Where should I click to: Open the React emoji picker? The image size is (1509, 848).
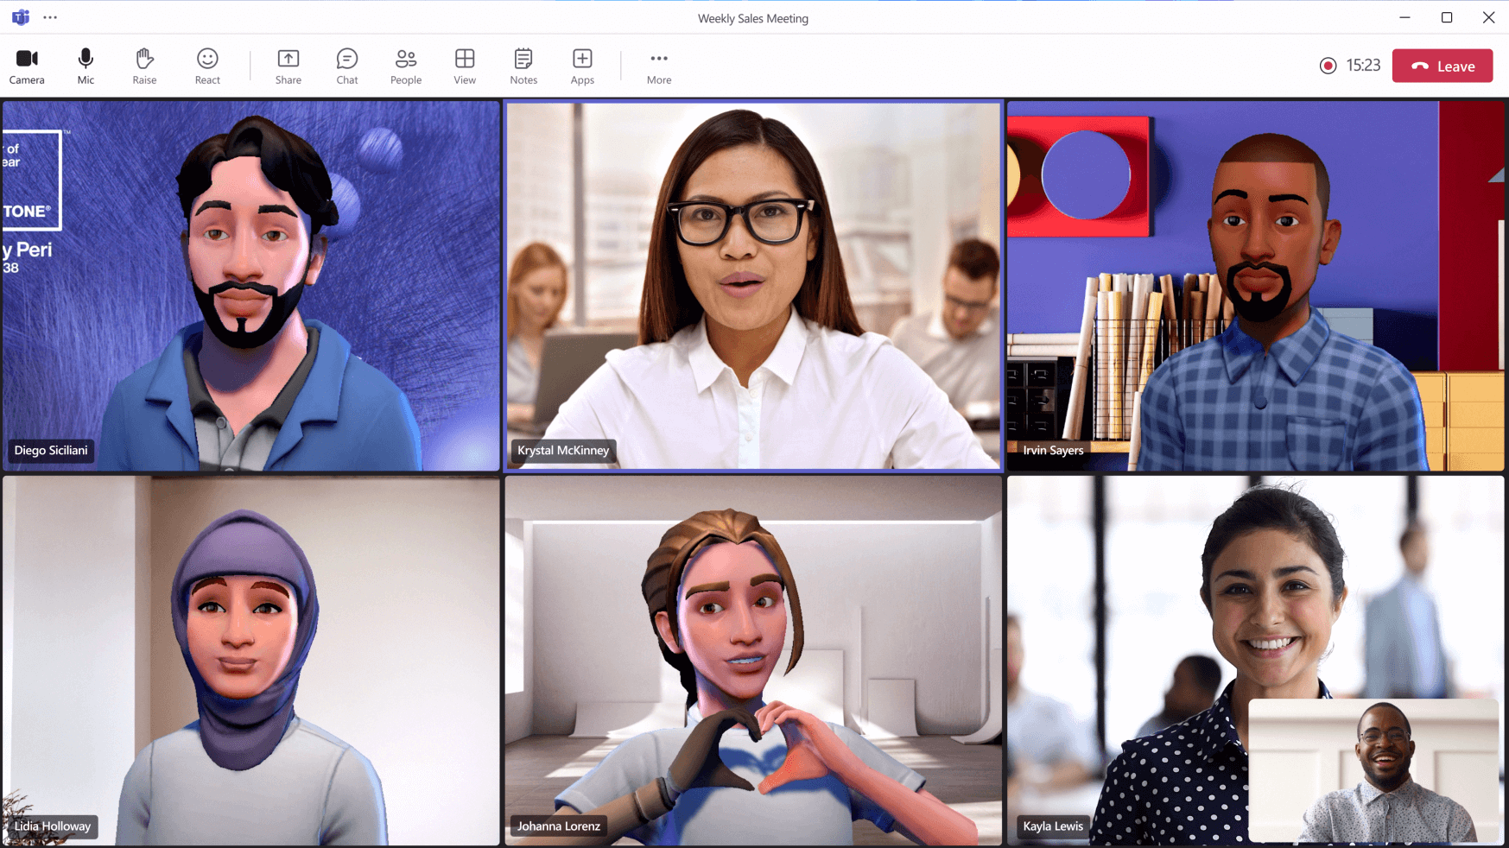pyautogui.click(x=206, y=65)
